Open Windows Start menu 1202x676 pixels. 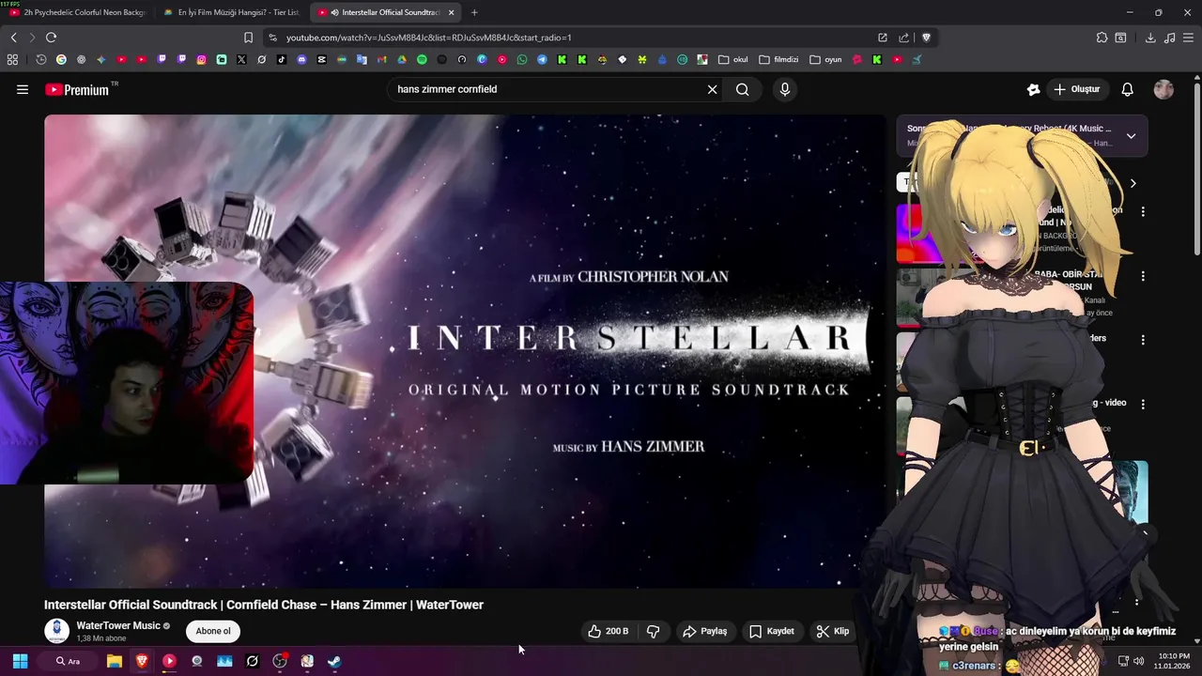pyautogui.click(x=20, y=661)
